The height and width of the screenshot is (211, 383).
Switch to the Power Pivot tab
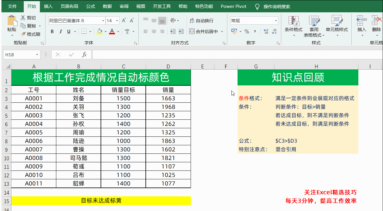(233, 6)
